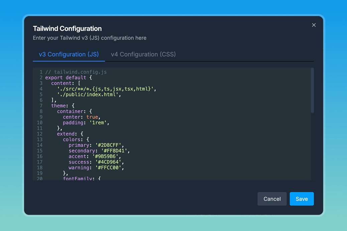The height and width of the screenshot is (231, 347).
Task: Save the Tailwind configuration
Action: [302, 199]
